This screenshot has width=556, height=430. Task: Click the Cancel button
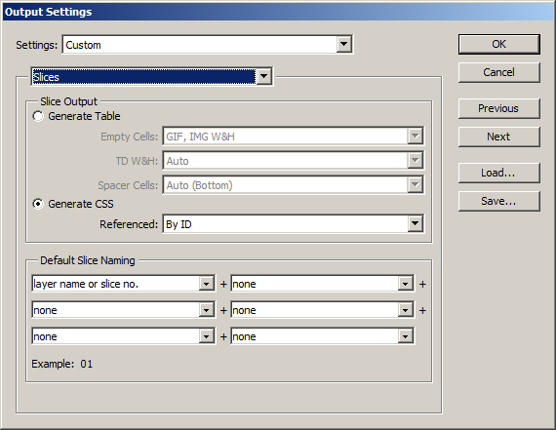(x=498, y=73)
